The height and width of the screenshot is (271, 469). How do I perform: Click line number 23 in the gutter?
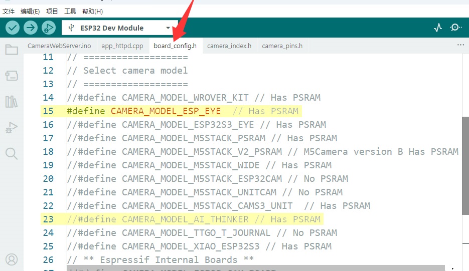(48, 219)
